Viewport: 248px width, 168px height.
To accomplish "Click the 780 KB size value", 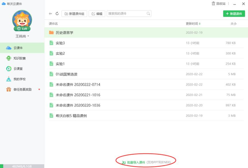I will click(x=231, y=43).
